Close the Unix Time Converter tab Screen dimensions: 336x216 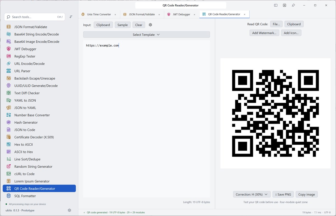pyautogui.click(x=115, y=15)
